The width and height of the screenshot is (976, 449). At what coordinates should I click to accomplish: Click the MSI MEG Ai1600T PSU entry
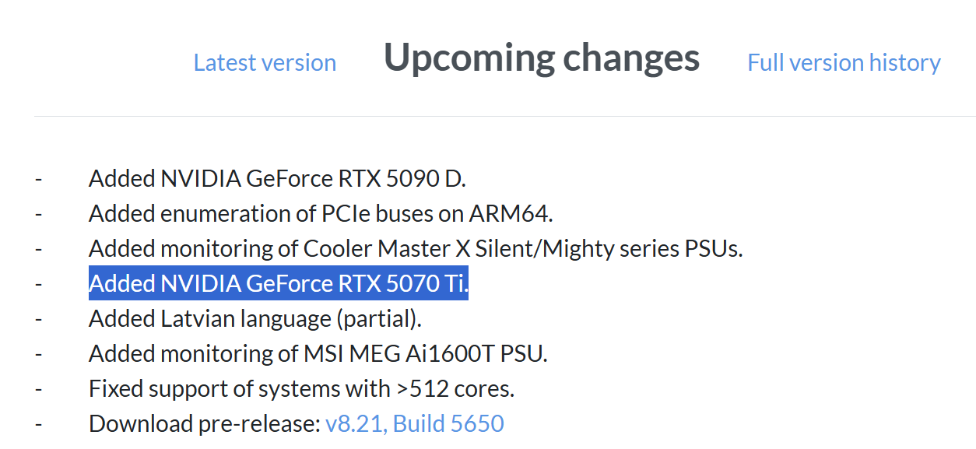[318, 354]
